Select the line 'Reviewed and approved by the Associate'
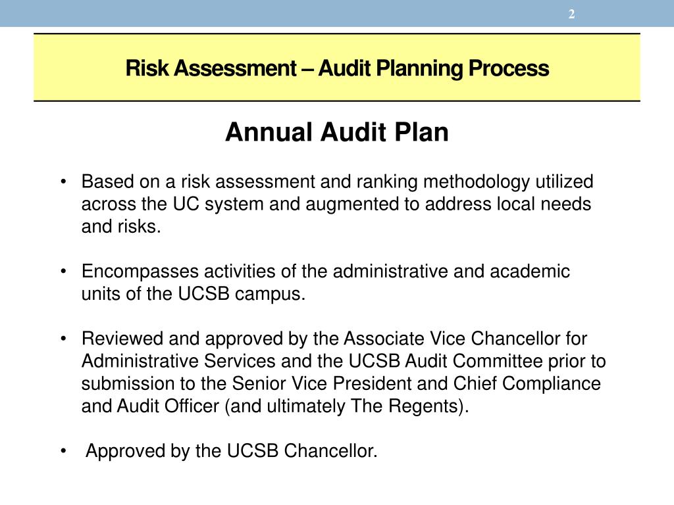The width and height of the screenshot is (674, 505). (334, 339)
